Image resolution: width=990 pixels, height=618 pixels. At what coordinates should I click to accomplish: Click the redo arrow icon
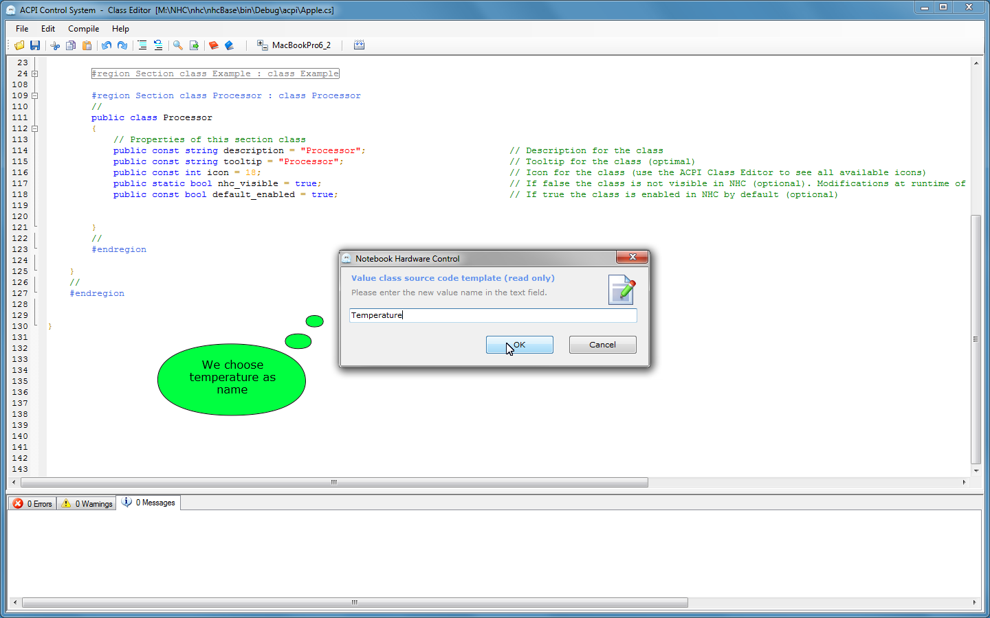[122, 45]
